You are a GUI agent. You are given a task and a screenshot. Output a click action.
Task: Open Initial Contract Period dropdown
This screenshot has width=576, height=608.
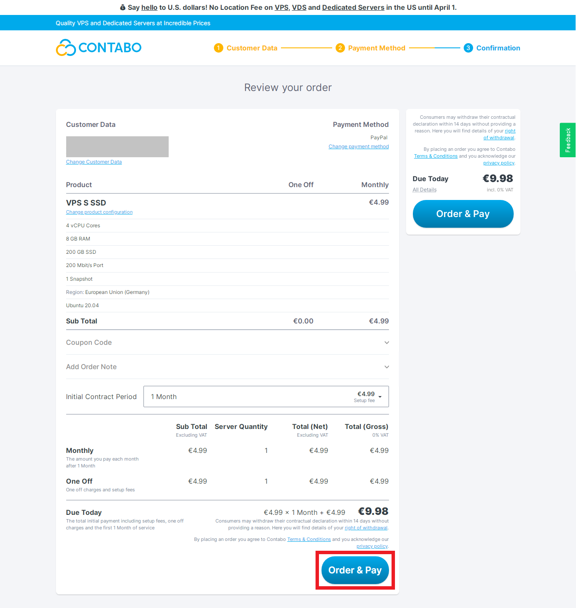[x=266, y=397]
